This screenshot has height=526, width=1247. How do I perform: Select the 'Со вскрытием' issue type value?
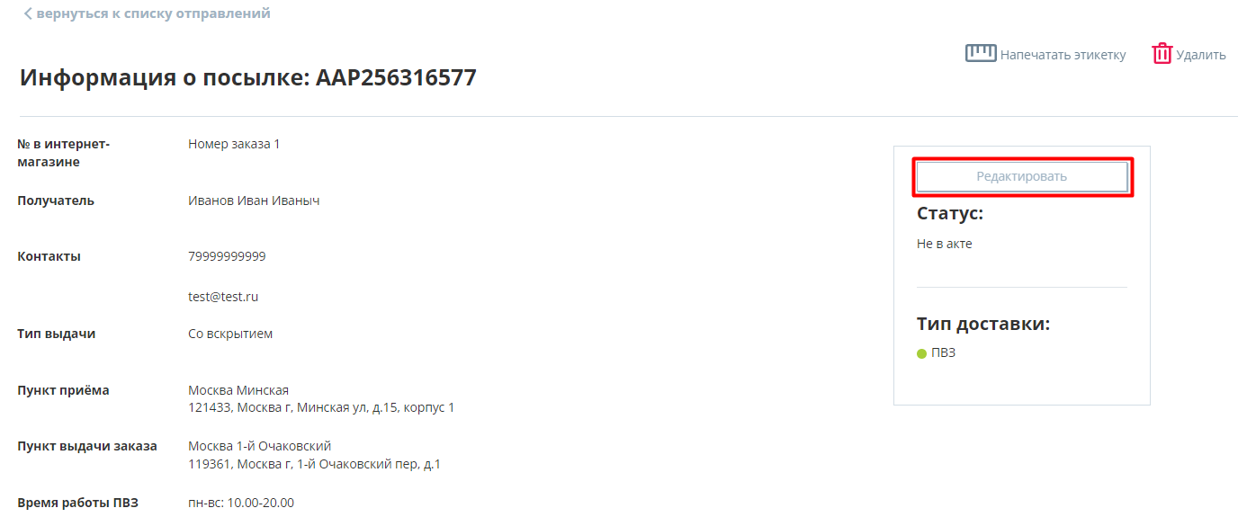coord(230,334)
